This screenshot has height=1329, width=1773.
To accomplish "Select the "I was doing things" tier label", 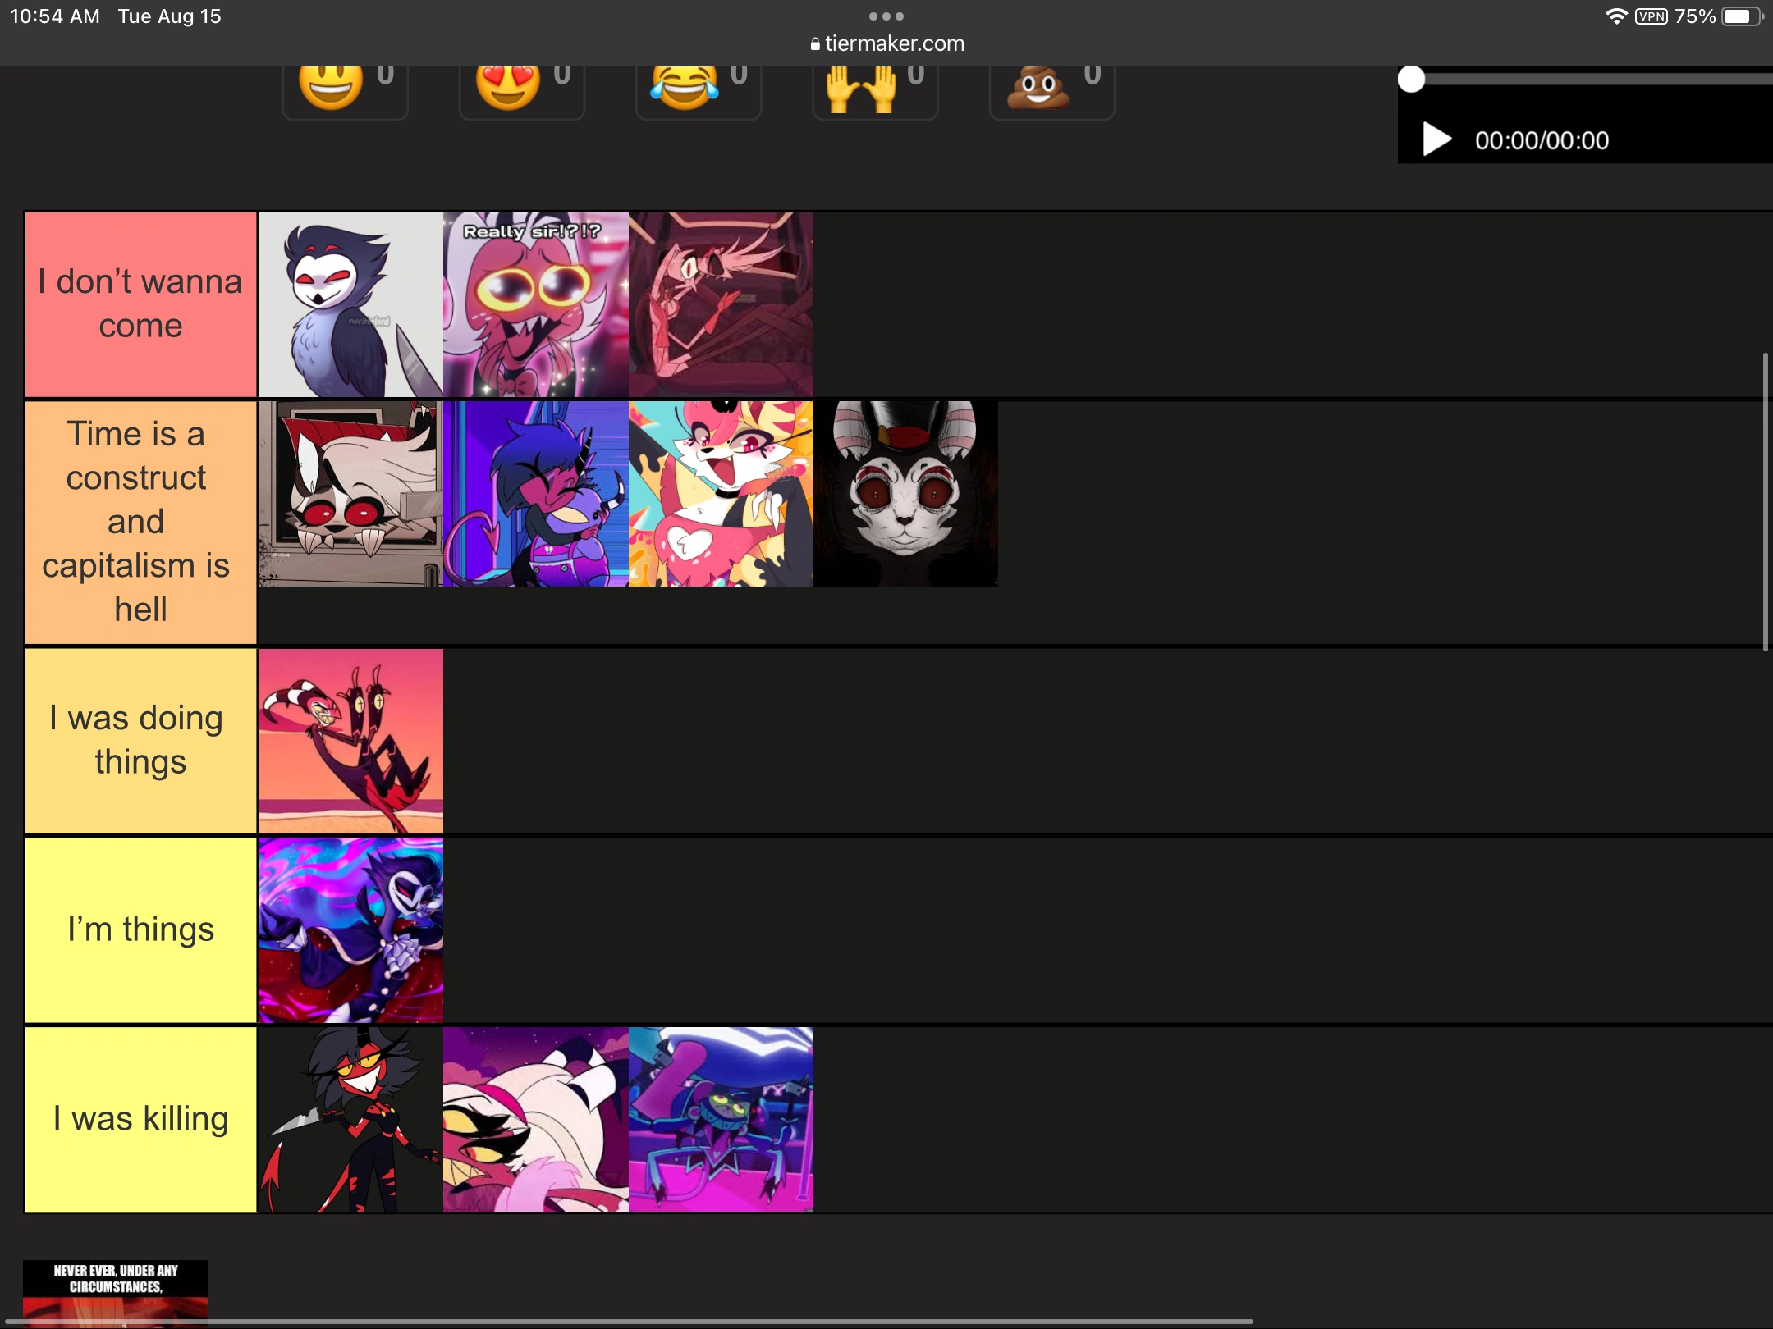I will (140, 741).
